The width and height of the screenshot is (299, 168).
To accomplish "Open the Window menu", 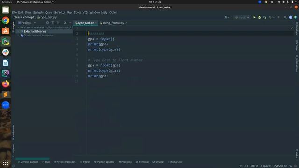I will click(95, 12).
